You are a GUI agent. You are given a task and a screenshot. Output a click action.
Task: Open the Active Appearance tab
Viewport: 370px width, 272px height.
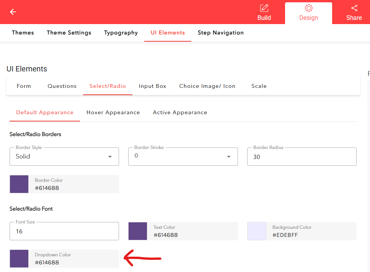tap(180, 112)
